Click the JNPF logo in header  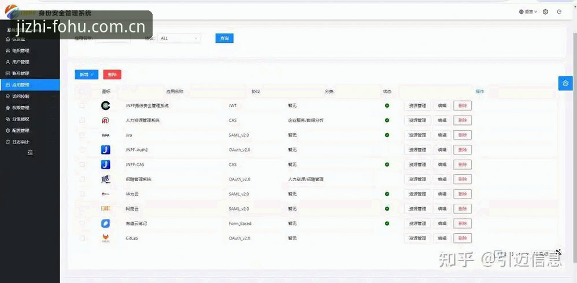[12, 12]
